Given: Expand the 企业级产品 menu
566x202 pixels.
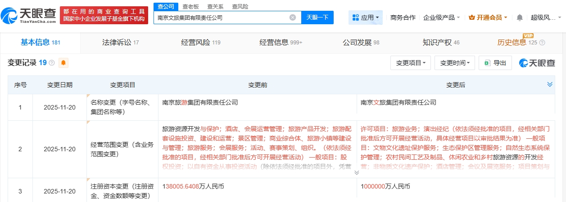Looking at the screenshot, I should 441,18.
